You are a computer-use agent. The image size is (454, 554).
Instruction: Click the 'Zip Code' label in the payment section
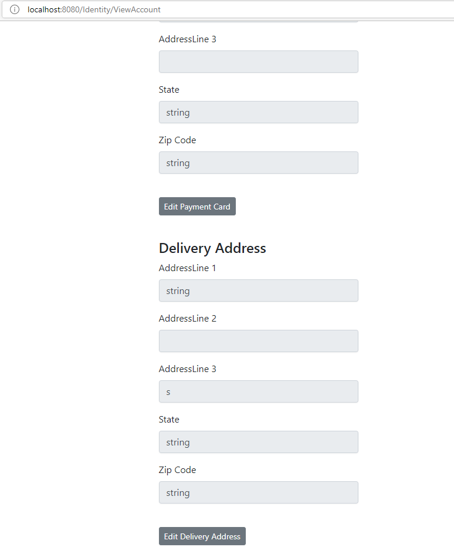click(177, 140)
